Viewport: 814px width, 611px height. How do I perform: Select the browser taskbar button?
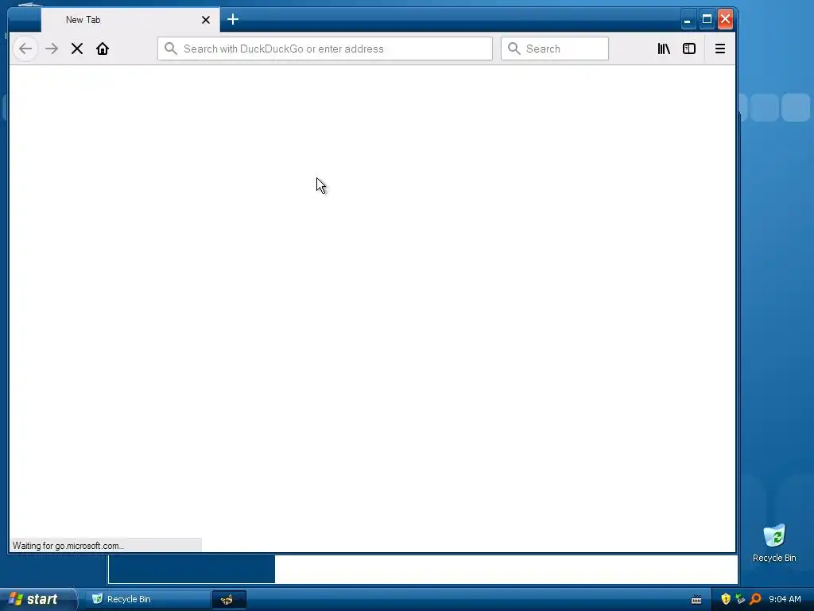pyautogui.click(x=229, y=600)
